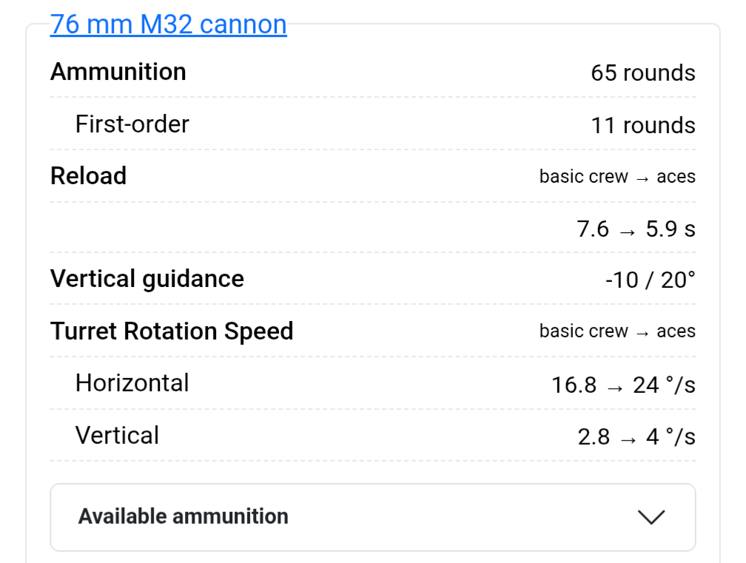Select the 65 rounds value
This screenshot has width=746, height=563.
point(642,73)
